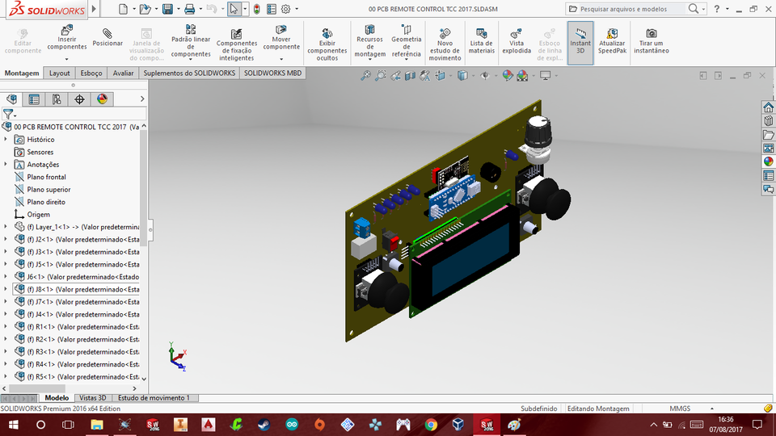The width and height of the screenshot is (776, 436).
Task: Open DimXpertManager tab icon
Action: click(79, 99)
